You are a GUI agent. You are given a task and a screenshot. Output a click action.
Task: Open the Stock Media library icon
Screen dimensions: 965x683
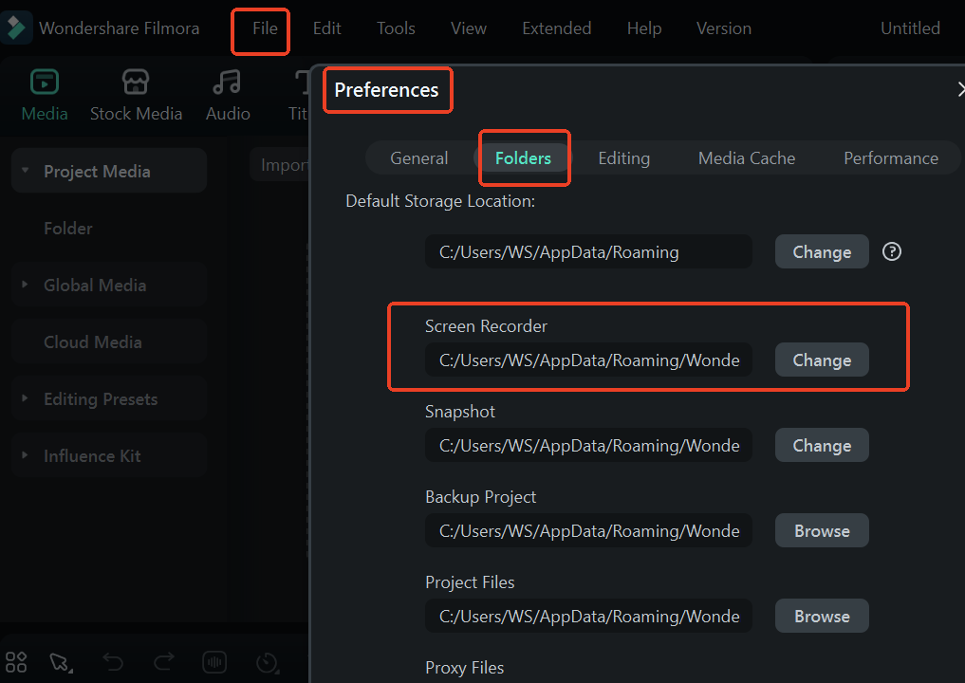click(136, 83)
